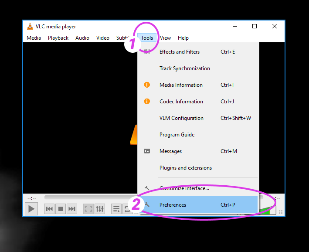
Task: Open the Messages log entry
Action: (x=170, y=151)
